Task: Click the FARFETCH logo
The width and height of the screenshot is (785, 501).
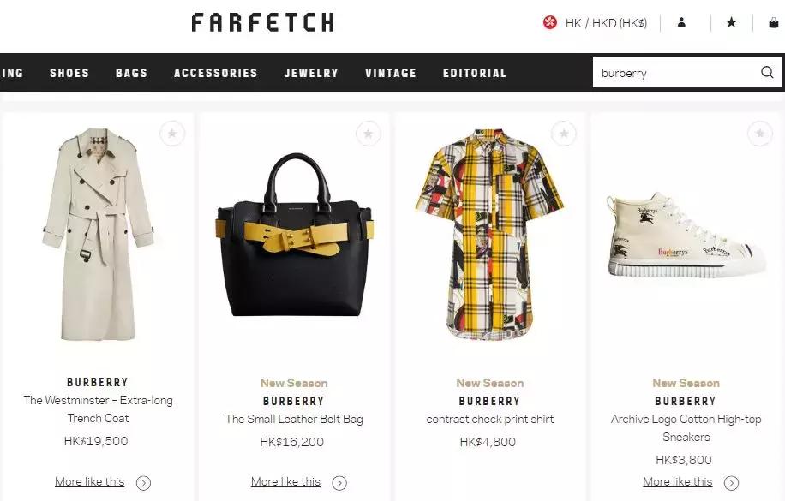Action: (x=263, y=22)
